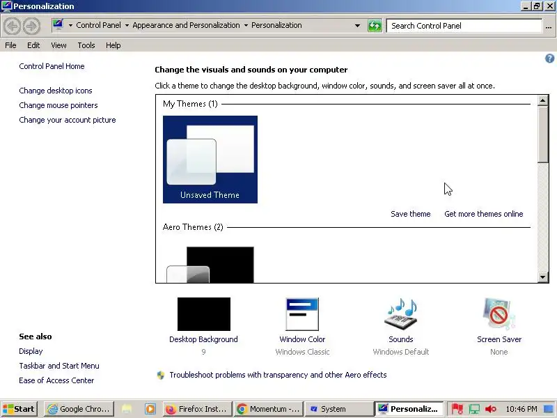Open Change your account picture link
Image resolution: width=557 pixels, height=418 pixels.
pyautogui.click(x=68, y=120)
